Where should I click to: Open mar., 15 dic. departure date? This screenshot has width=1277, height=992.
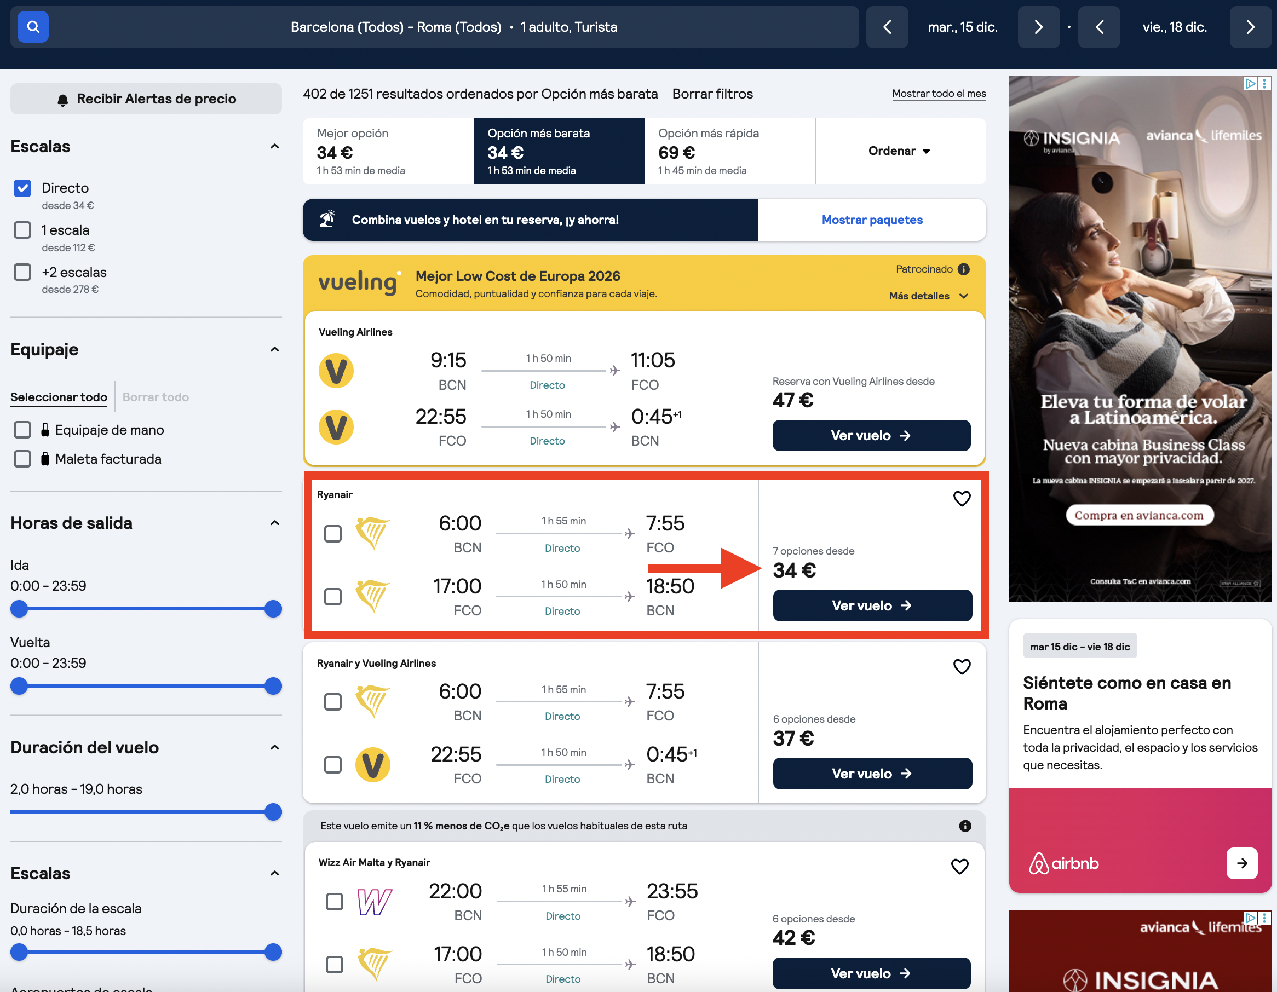click(x=963, y=27)
